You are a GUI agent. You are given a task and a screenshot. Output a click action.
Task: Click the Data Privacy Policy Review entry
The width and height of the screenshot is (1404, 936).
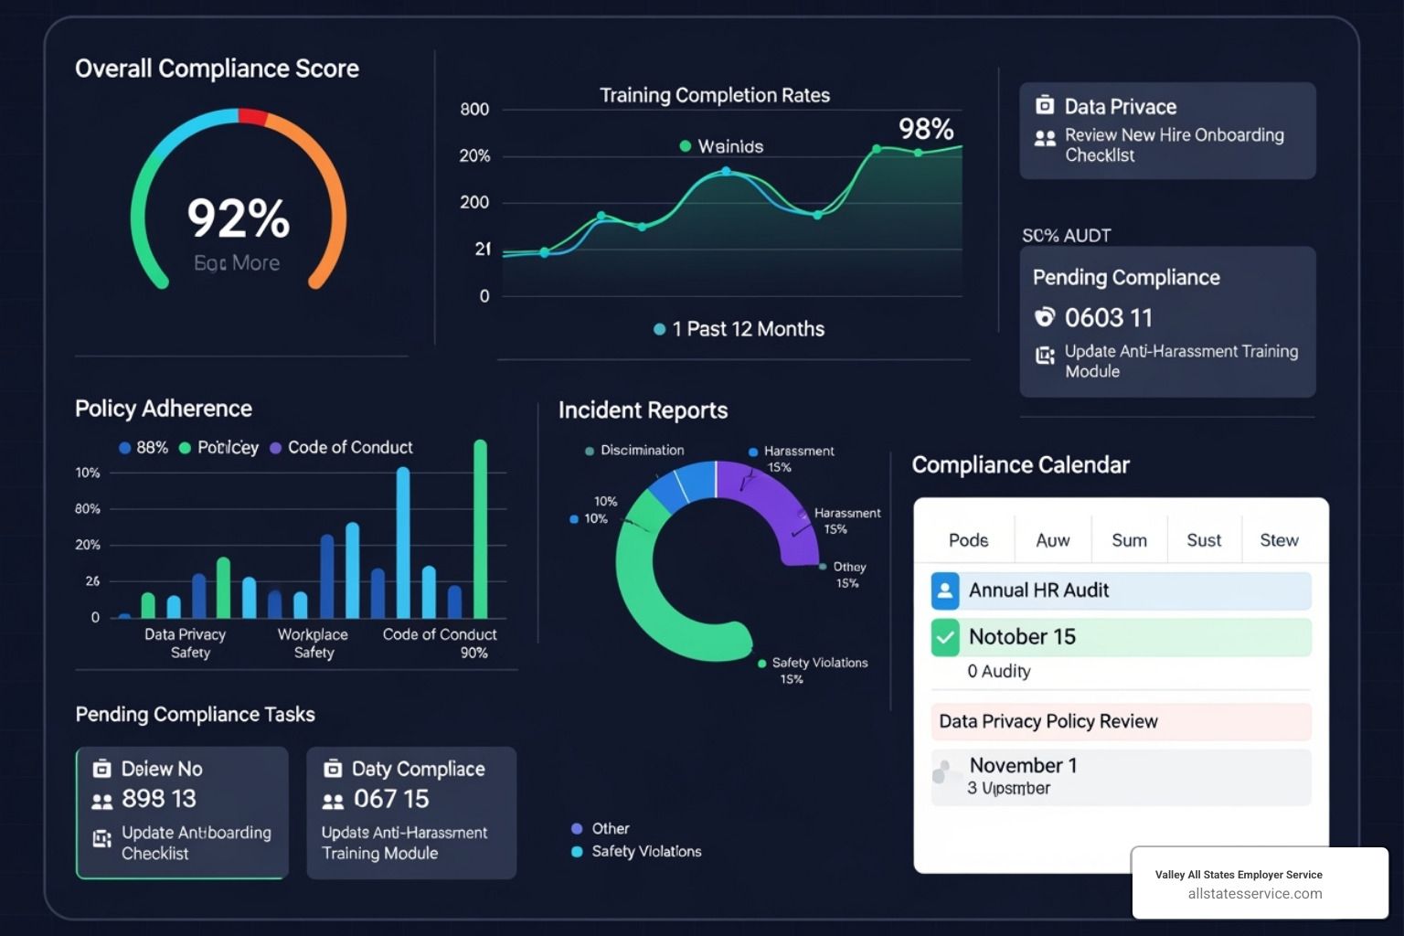click(x=1048, y=721)
